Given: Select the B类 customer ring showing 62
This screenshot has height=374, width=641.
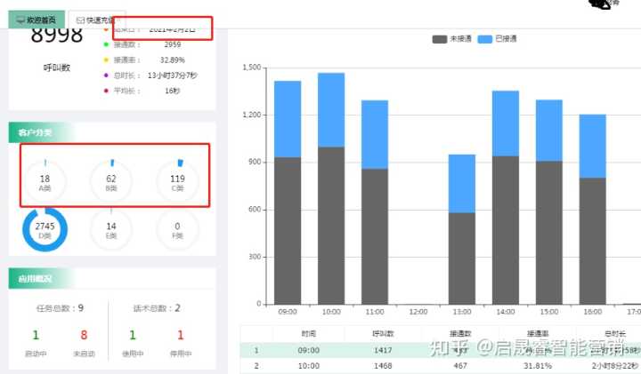Looking at the screenshot, I should coord(111,182).
